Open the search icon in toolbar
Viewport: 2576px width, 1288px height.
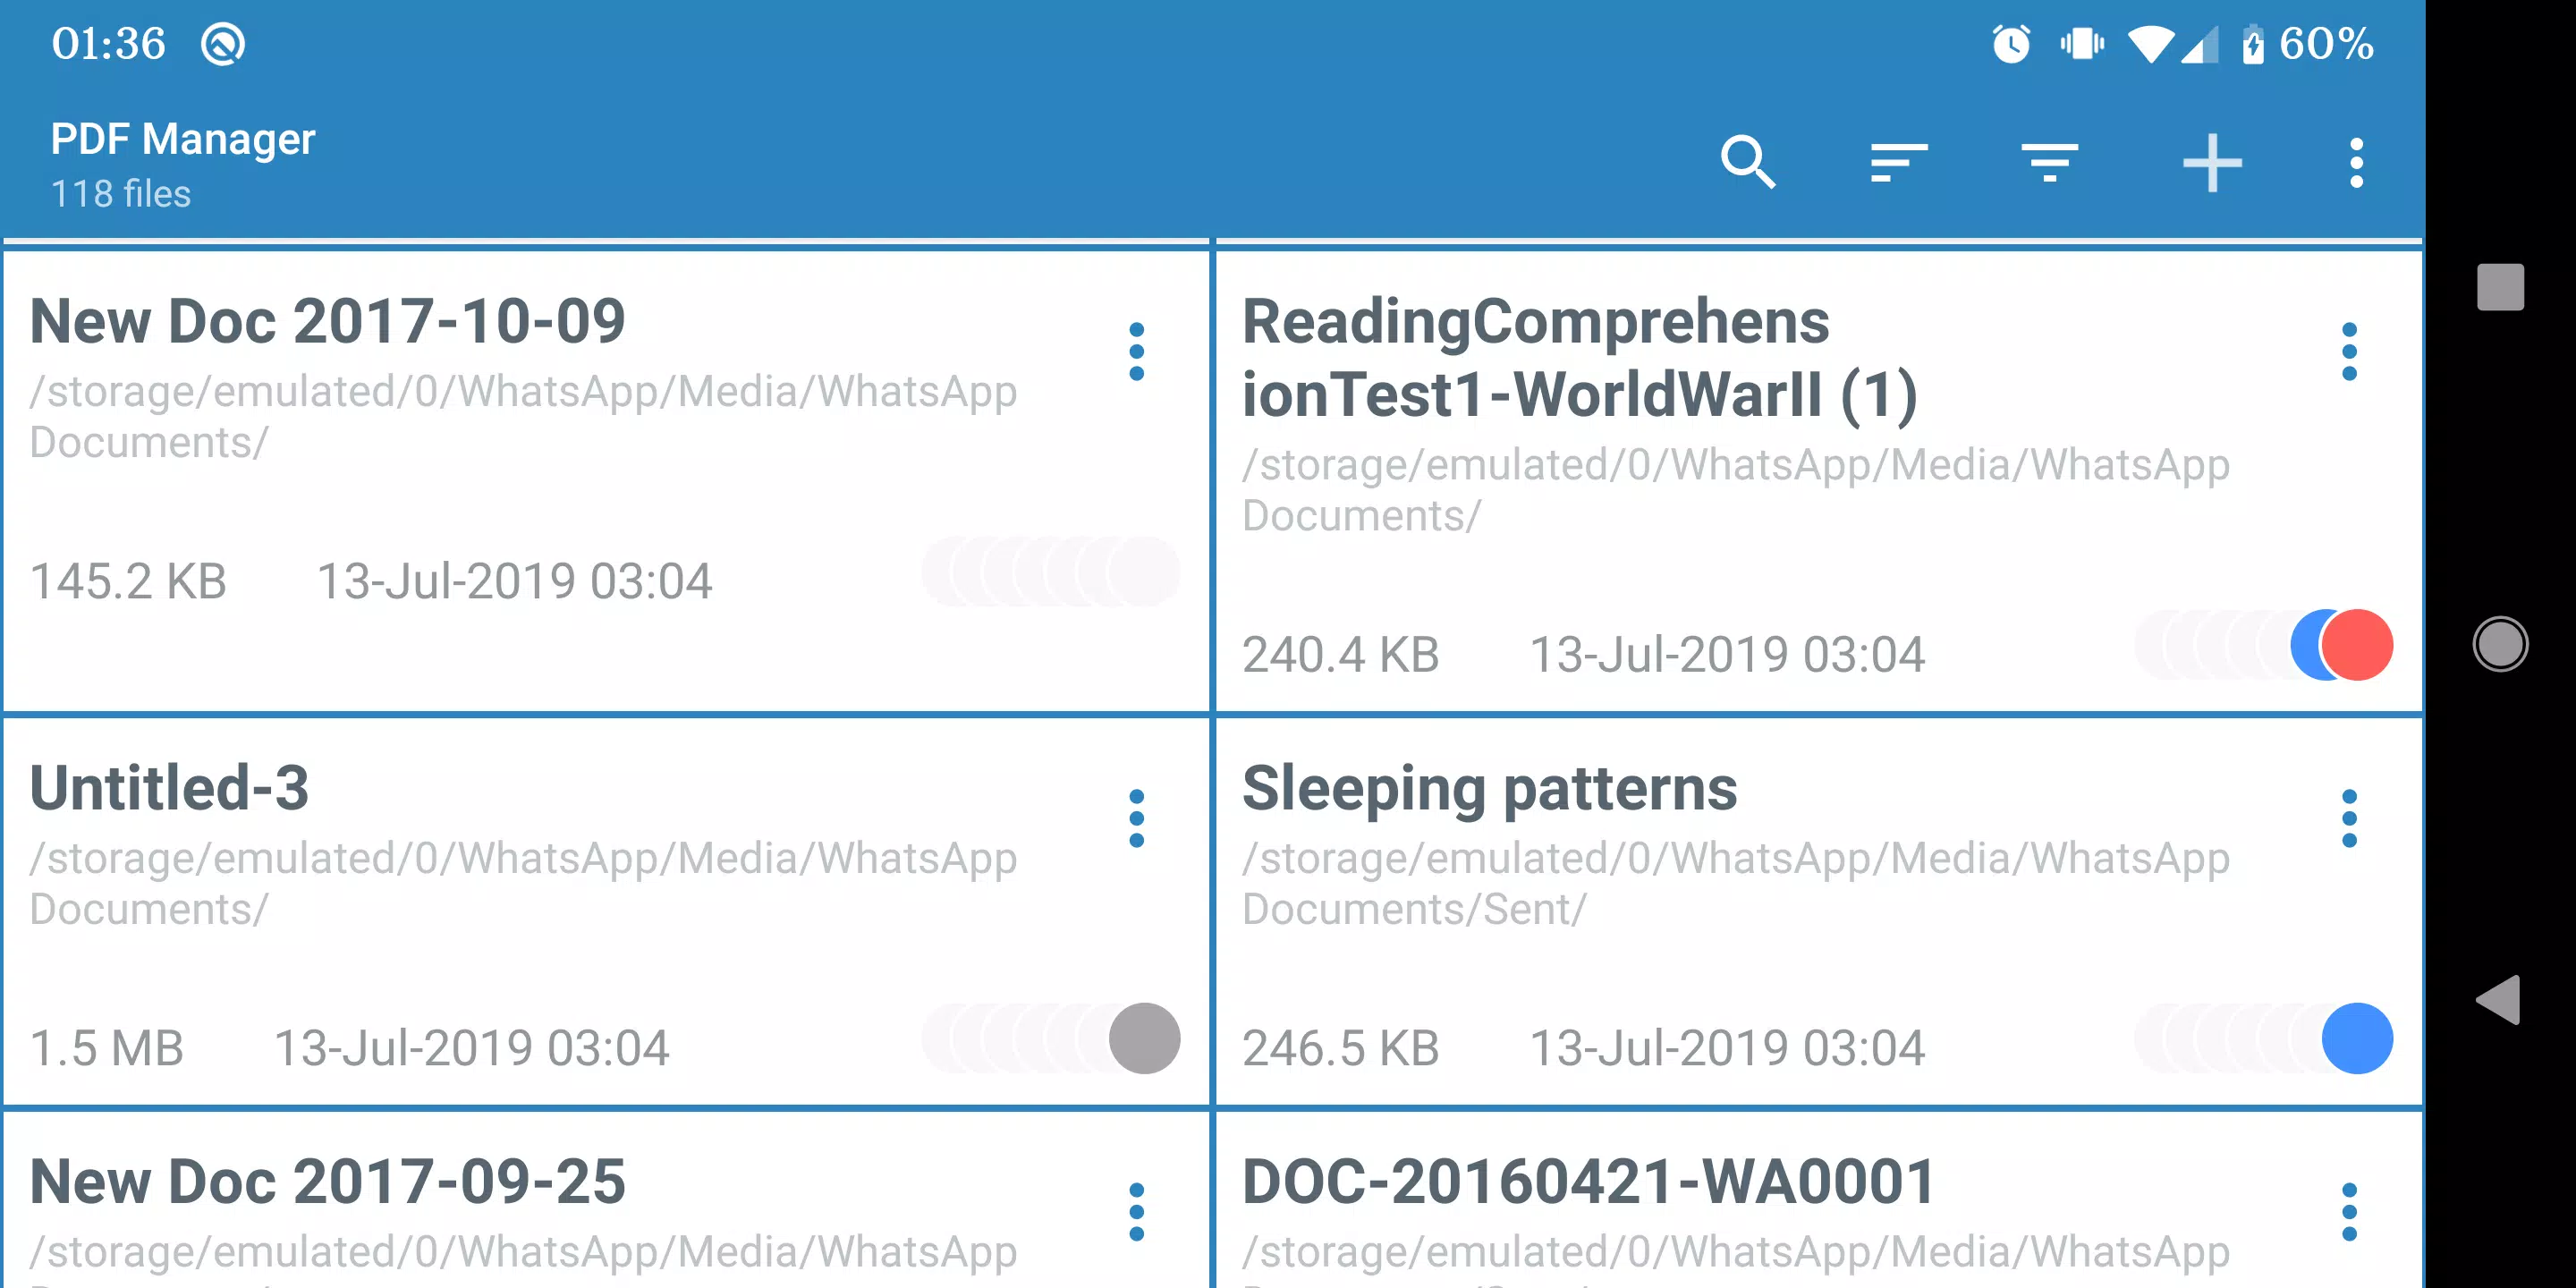click(x=1748, y=162)
